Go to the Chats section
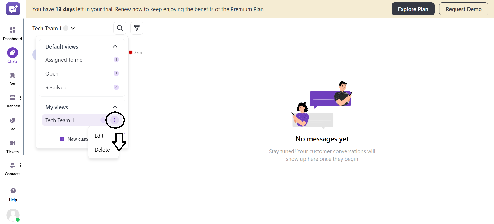The height and width of the screenshot is (224, 494). [x=12, y=53]
